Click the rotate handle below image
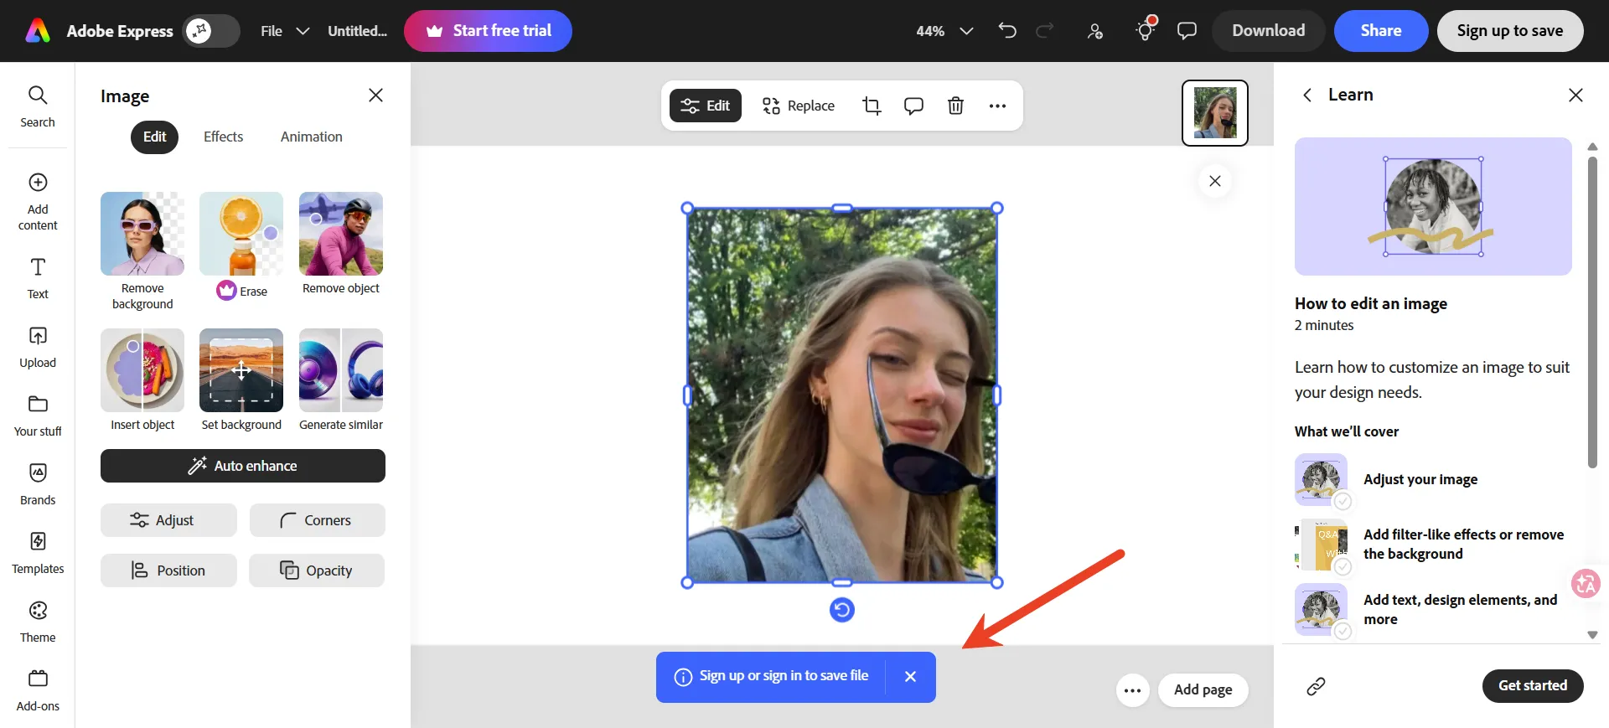Viewport: 1609px width, 728px height. coord(842,610)
